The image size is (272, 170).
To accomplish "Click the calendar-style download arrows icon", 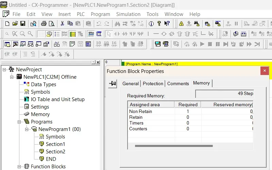I will tap(243, 34).
